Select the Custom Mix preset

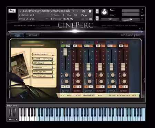42,76
